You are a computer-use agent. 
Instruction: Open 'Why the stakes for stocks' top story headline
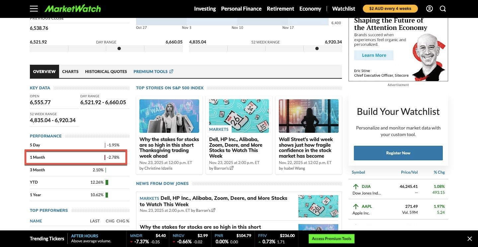(x=169, y=148)
